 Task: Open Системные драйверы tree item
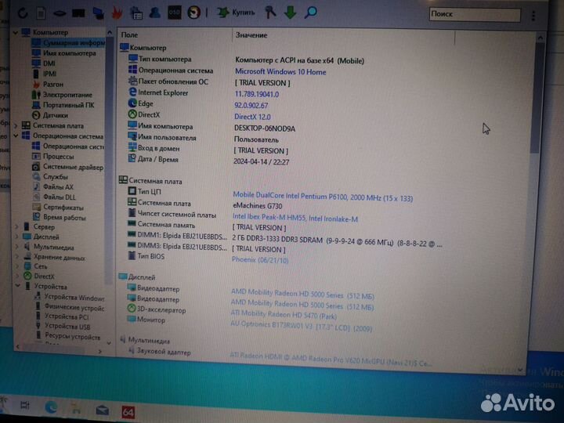point(73,167)
